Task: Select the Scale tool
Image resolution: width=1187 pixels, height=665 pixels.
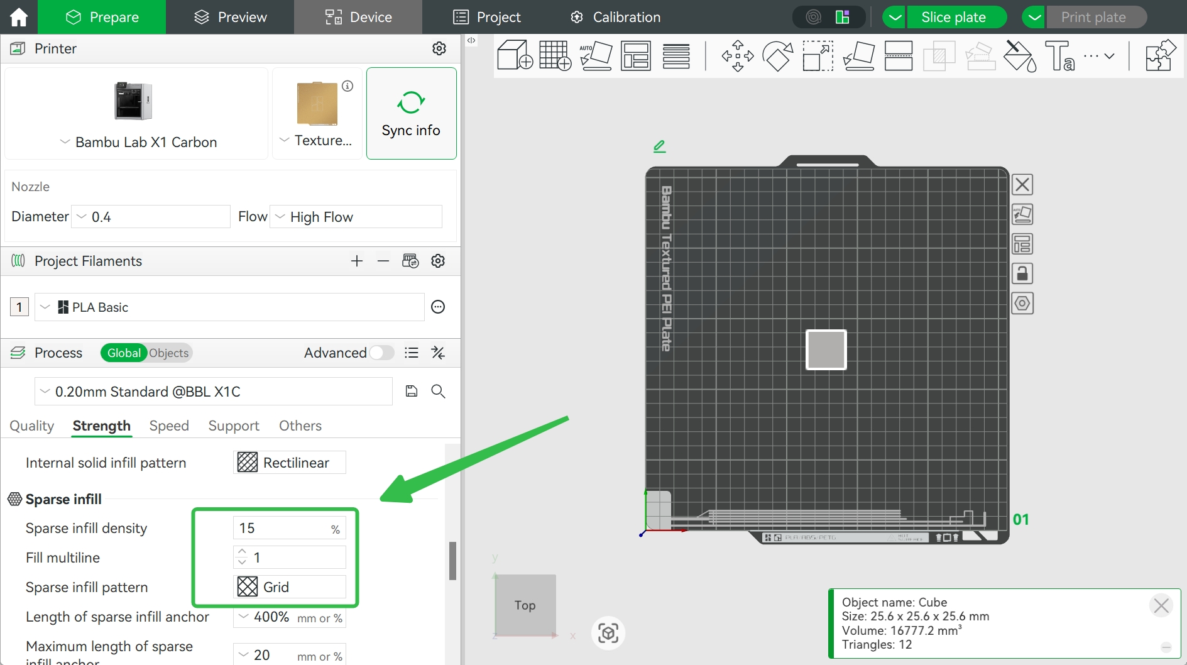Action: click(818, 56)
